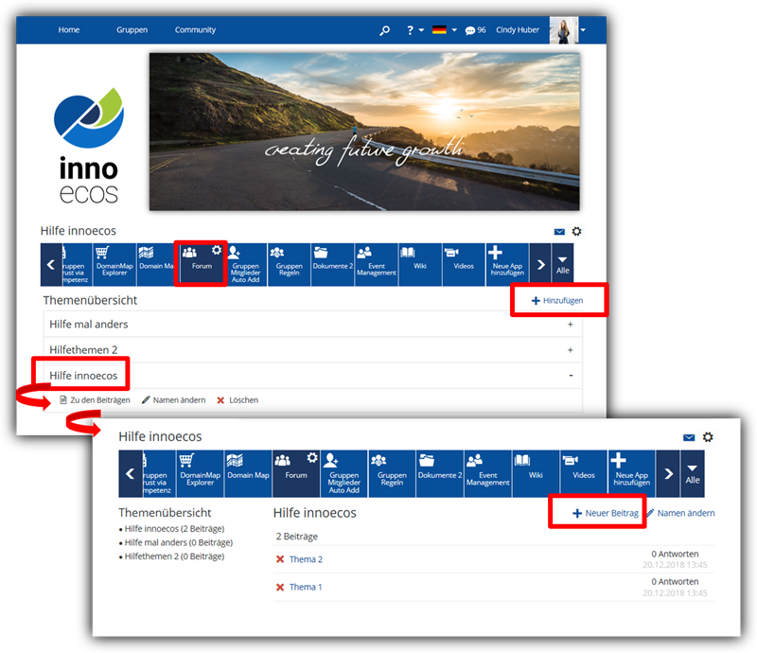The image size is (757, 653).
Task: Open the Zu den Beiträgen document icon link
Action: tap(63, 400)
